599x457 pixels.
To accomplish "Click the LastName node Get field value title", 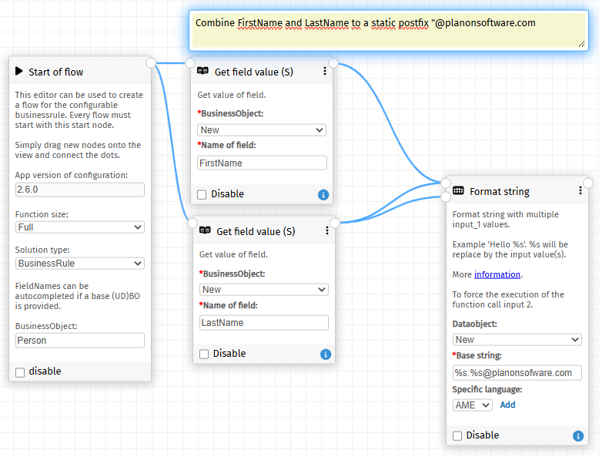I will tap(256, 231).
